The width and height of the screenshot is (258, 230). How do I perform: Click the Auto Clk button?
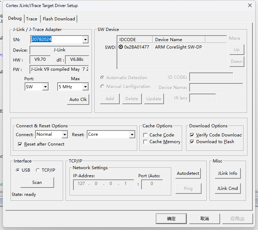point(78,100)
